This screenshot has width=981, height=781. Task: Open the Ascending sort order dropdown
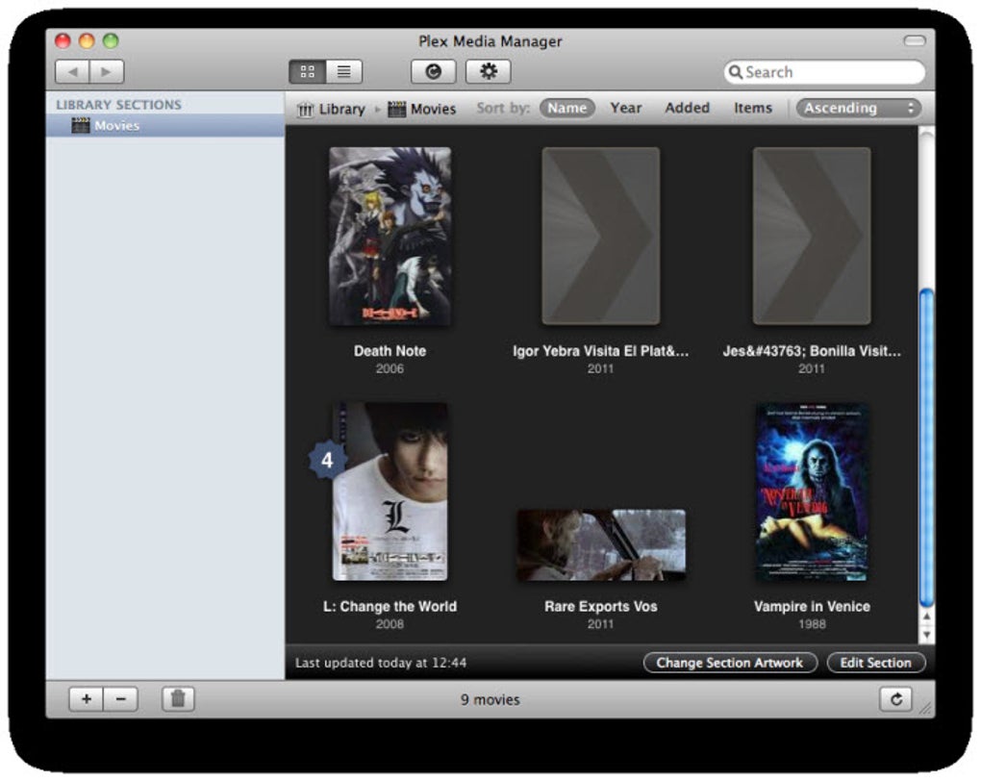click(858, 109)
